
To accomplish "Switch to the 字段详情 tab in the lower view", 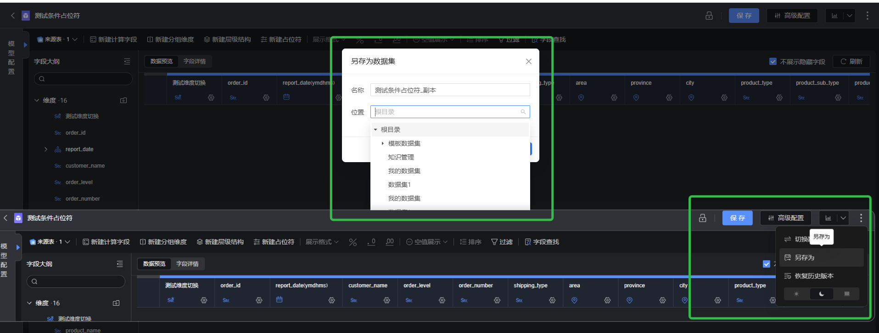I will click(187, 264).
